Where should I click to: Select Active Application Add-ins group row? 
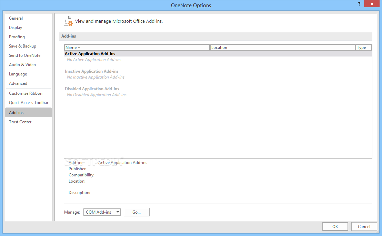[x=218, y=54]
